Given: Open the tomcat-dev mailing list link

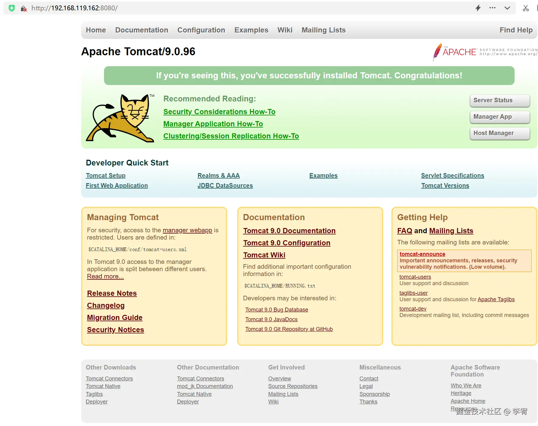Looking at the screenshot, I should (413, 309).
